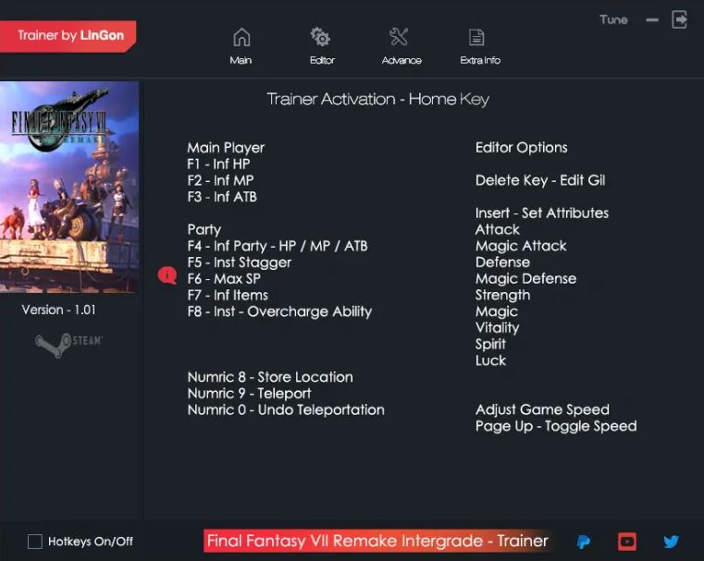Select the Advance tab label

tap(401, 61)
